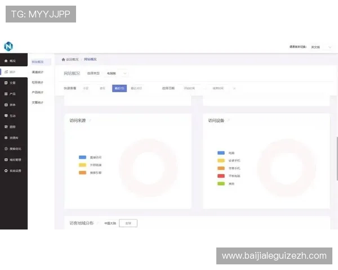Screen dimensions: 338x270
Task: Switch to 渠道统计 submenu item
Action: (x=38, y=72)
